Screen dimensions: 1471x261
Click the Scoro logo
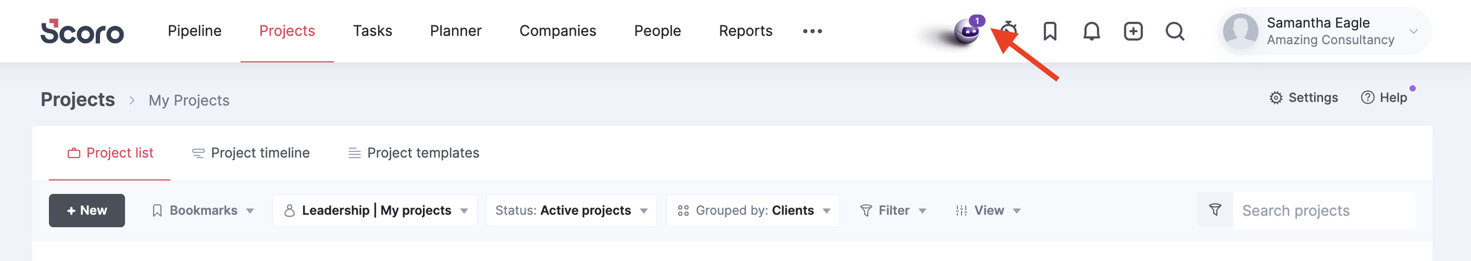[82, 31]
